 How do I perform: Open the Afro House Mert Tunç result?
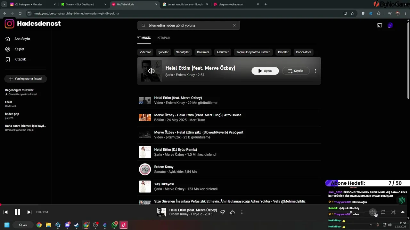pos(229,118)
